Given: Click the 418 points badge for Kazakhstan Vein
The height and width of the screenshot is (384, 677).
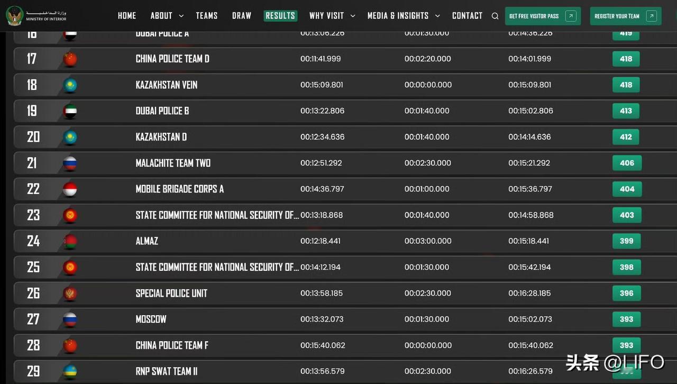Looking at the screenshot, I should [626, 85].
